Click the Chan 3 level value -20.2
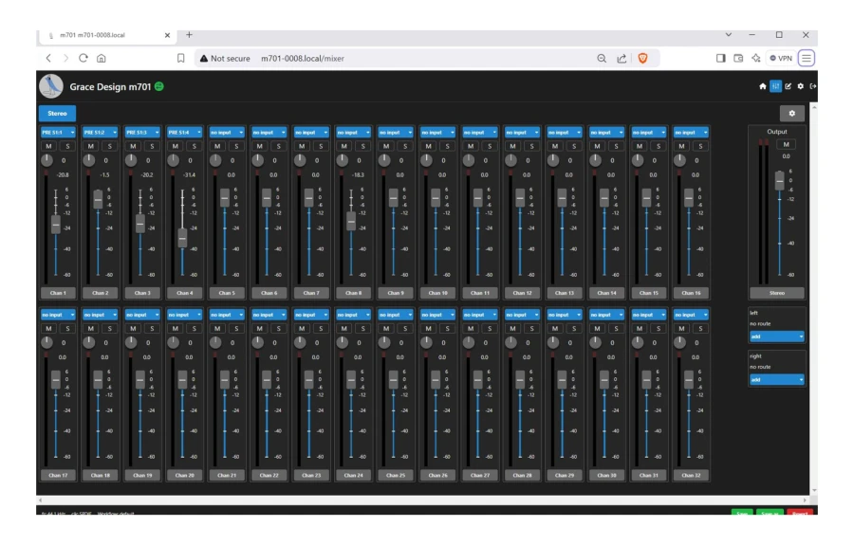The image size is (854, 545). [x=146, y=175]
